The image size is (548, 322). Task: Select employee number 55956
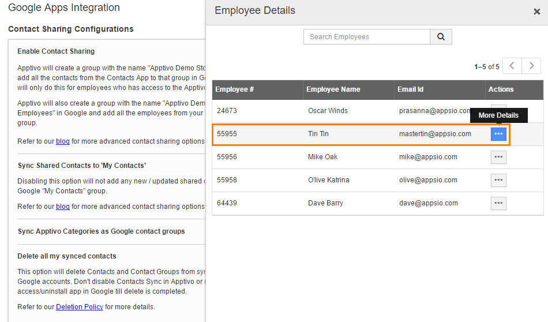pos(227,157)
